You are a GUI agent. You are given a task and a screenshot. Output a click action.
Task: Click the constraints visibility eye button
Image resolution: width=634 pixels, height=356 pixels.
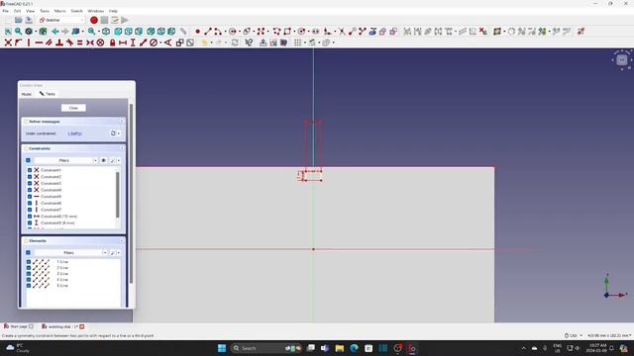(x=104, y=160)
